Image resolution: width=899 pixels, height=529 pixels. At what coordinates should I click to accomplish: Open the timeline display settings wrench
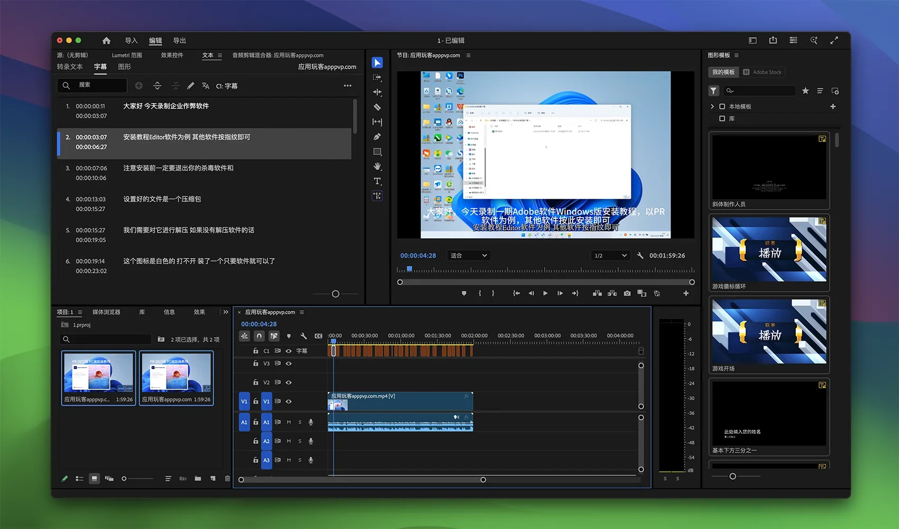pyautogui.click(x=304, y=336)
